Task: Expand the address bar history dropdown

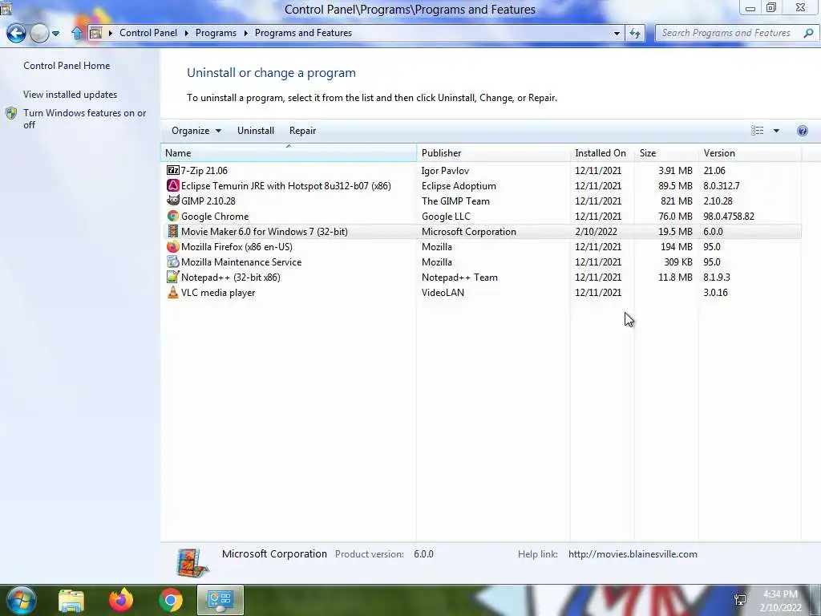Action: [617, 34]
